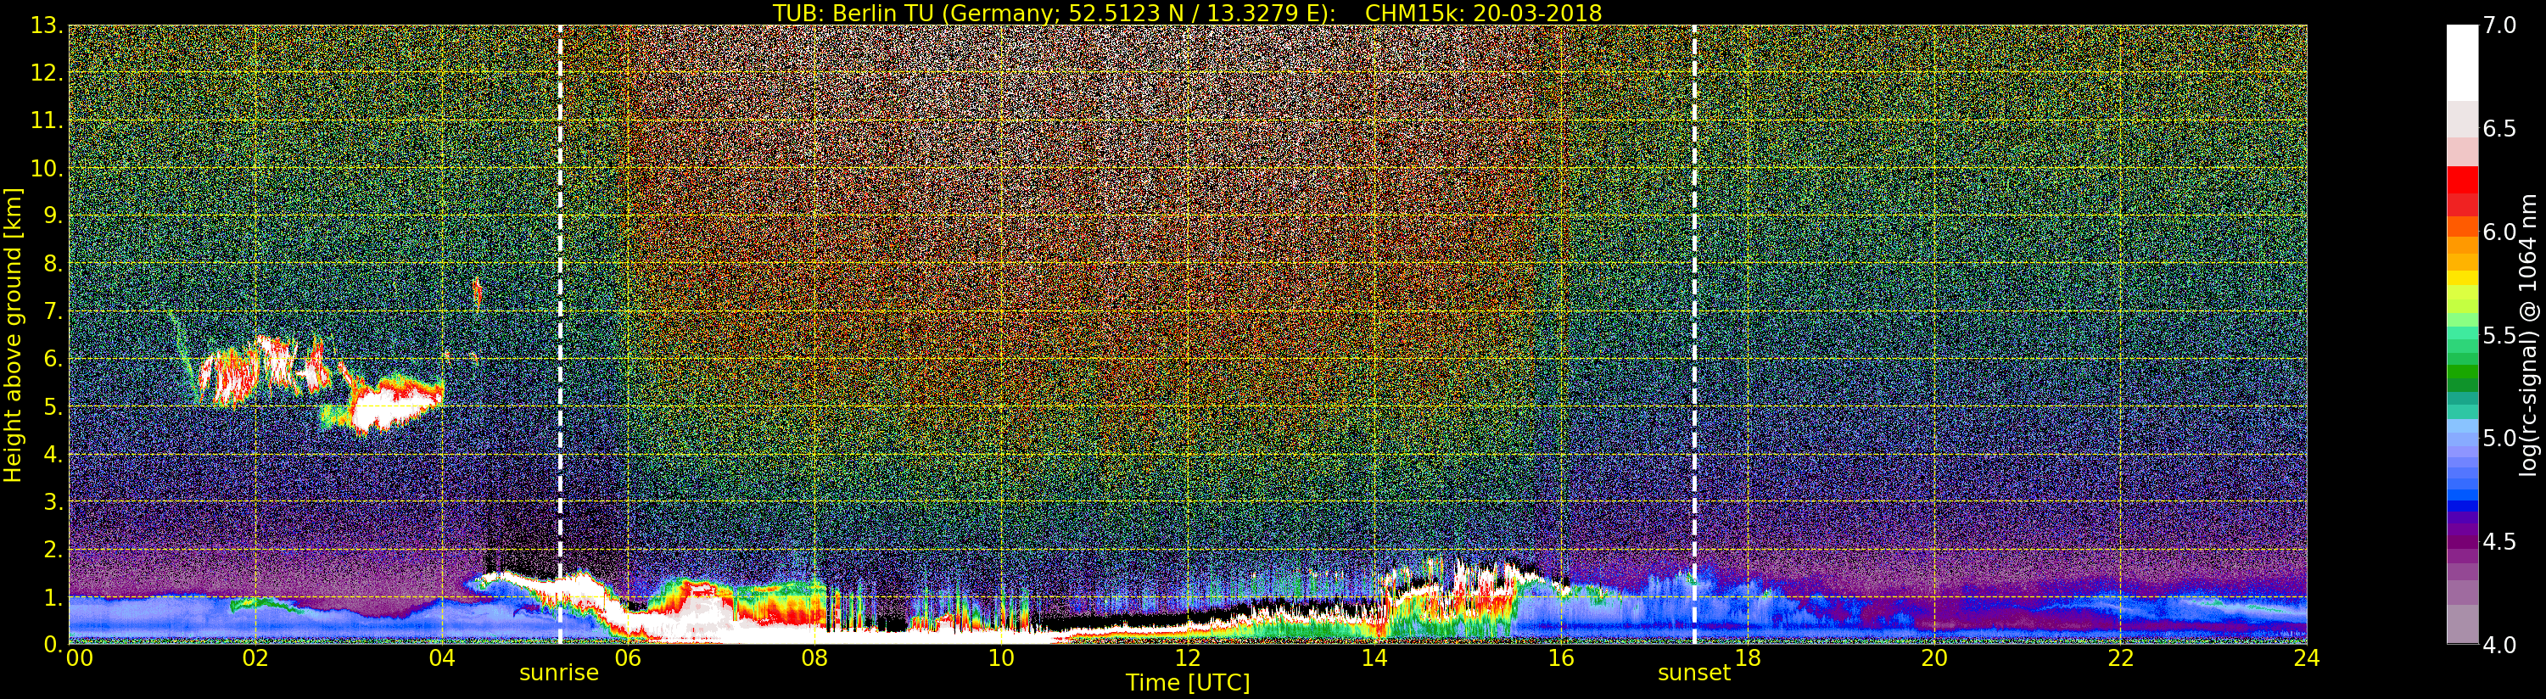Screen dimensions: 2546x699
Task: Click the '10.' km tick on height axis
Action: pos(47,168)
